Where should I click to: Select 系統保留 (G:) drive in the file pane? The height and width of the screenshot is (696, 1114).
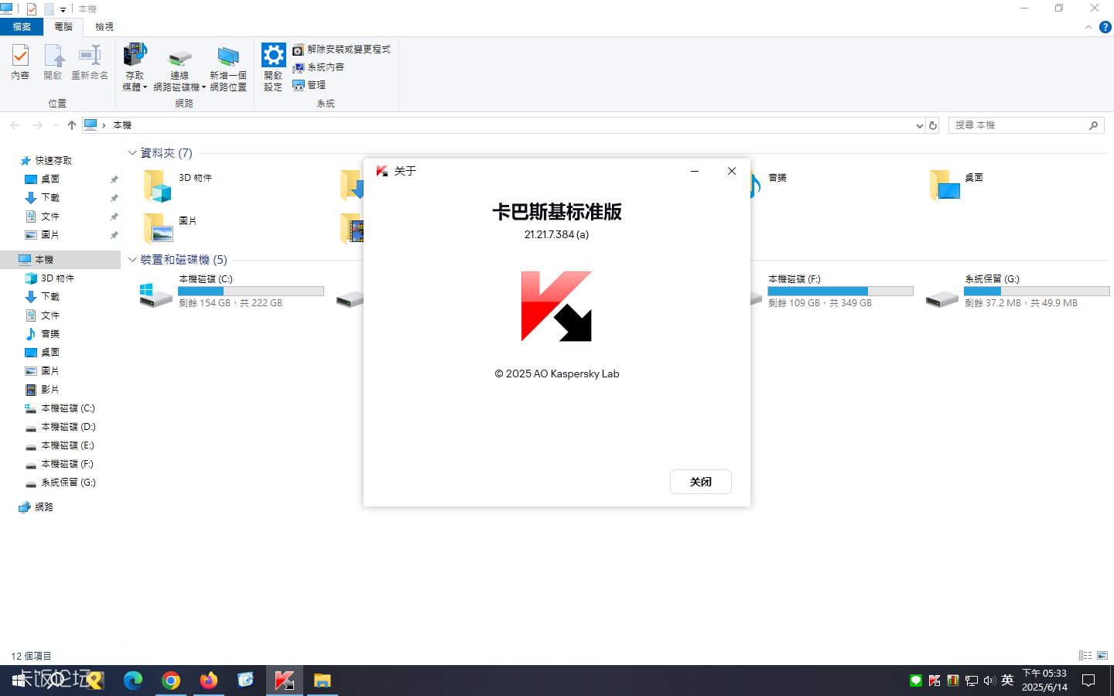point(1017,291)
